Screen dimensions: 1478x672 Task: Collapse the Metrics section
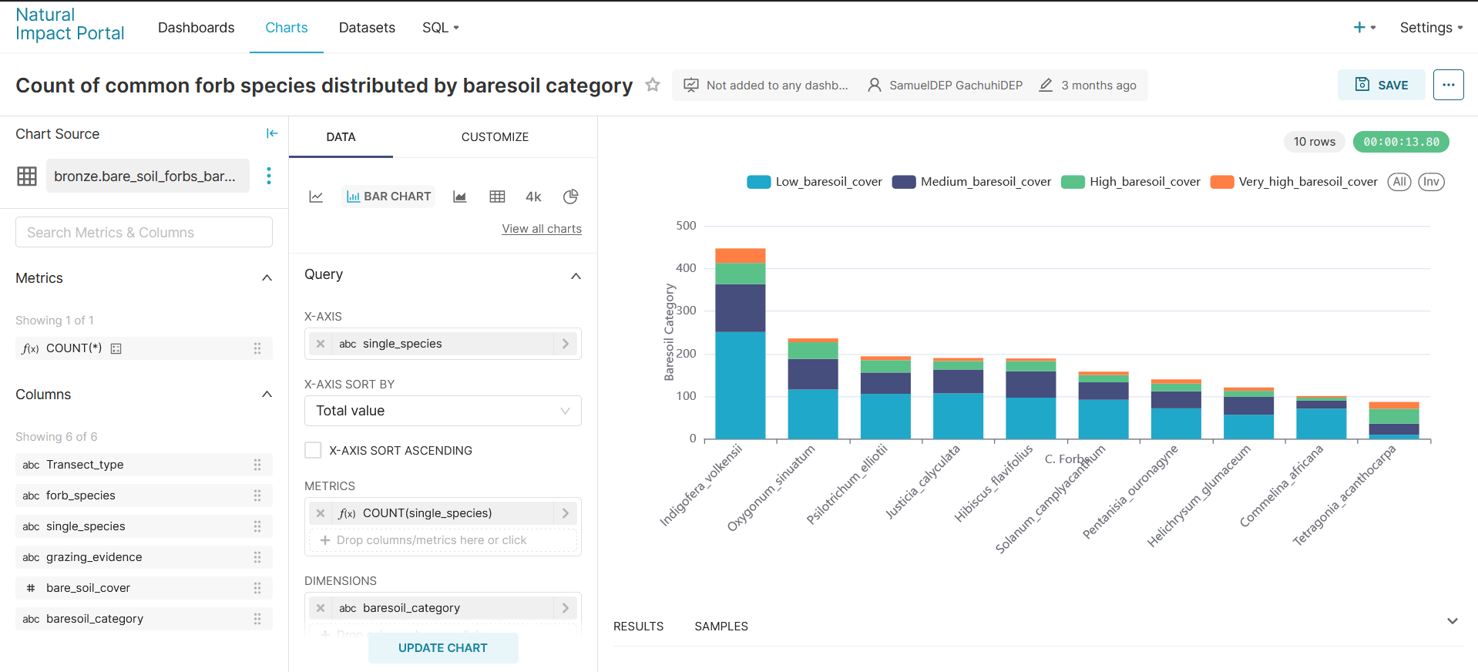[267, 278]
